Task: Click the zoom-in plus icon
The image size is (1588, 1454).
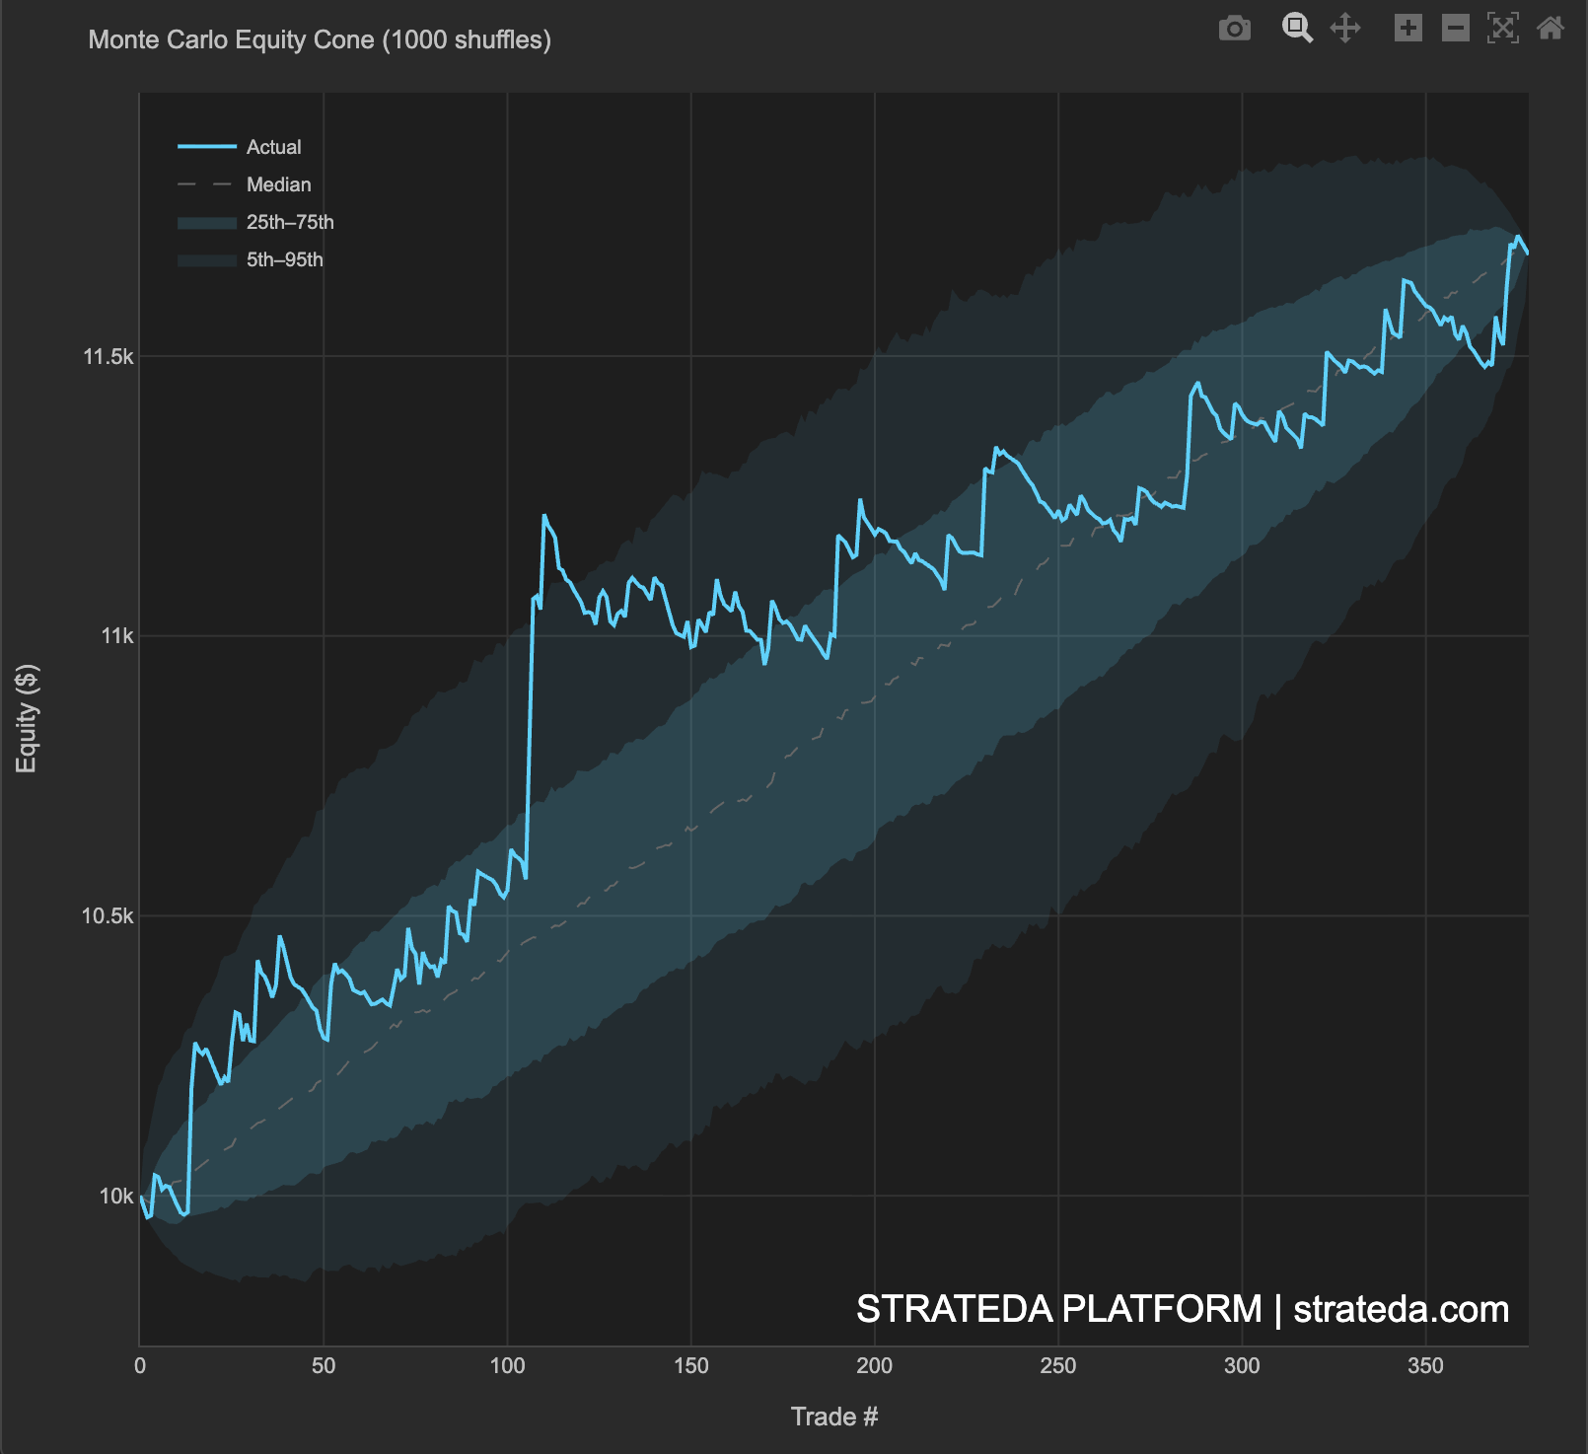Action: (x=1408, y=30)
